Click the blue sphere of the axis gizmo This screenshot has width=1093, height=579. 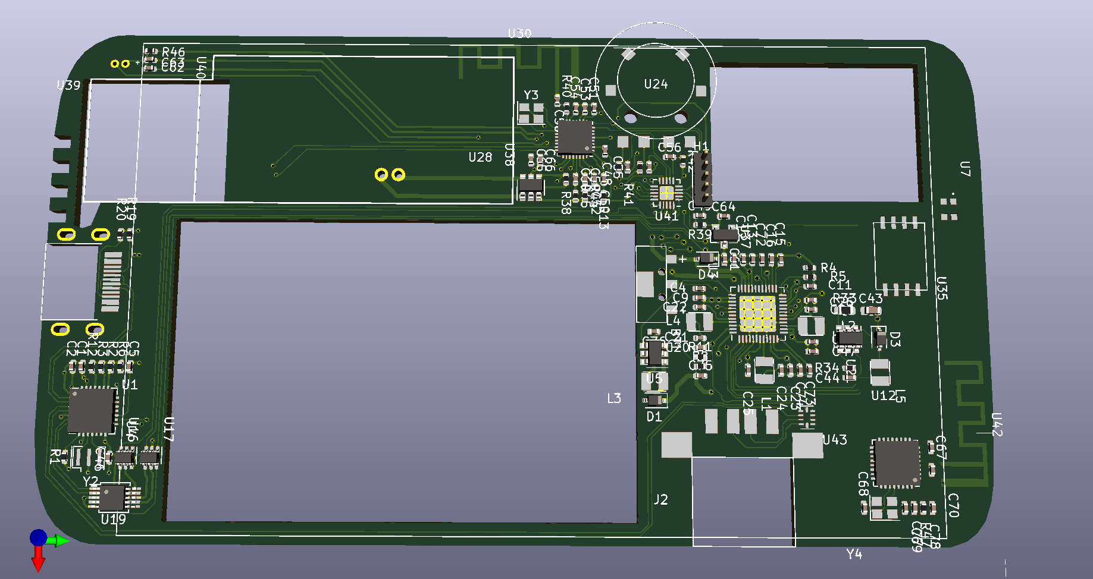point(38,537)
